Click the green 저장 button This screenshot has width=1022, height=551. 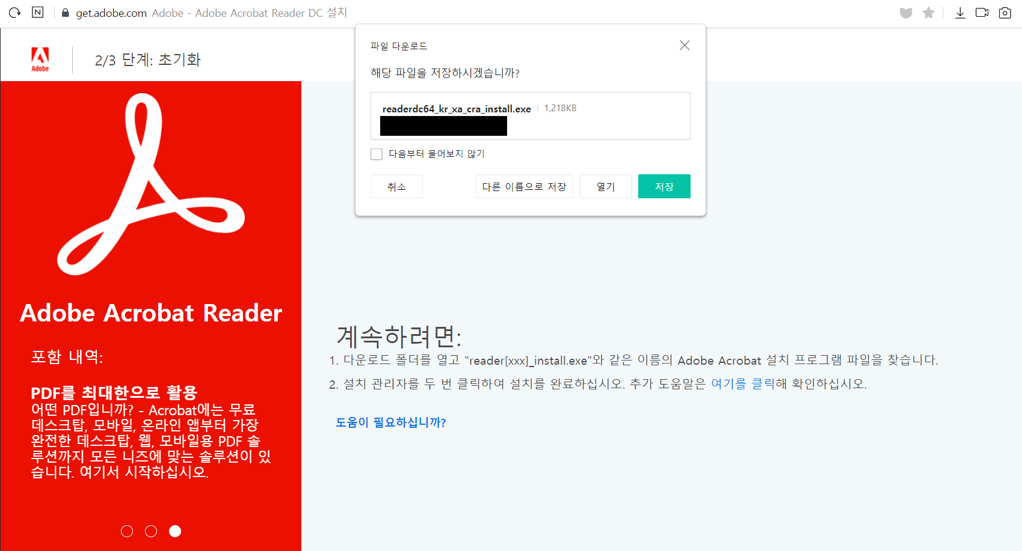tap(664, 186)
